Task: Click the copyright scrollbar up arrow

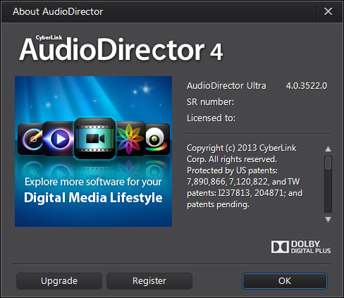Action: pos(328,149)
